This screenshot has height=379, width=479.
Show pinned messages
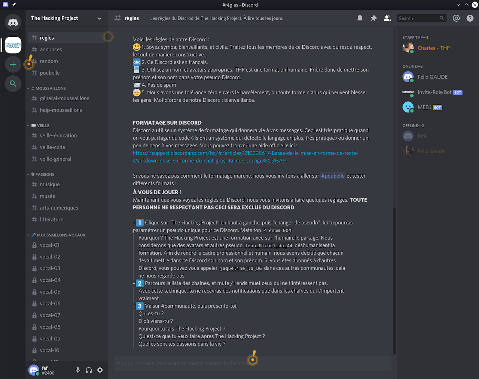click(x=373, y=18)
